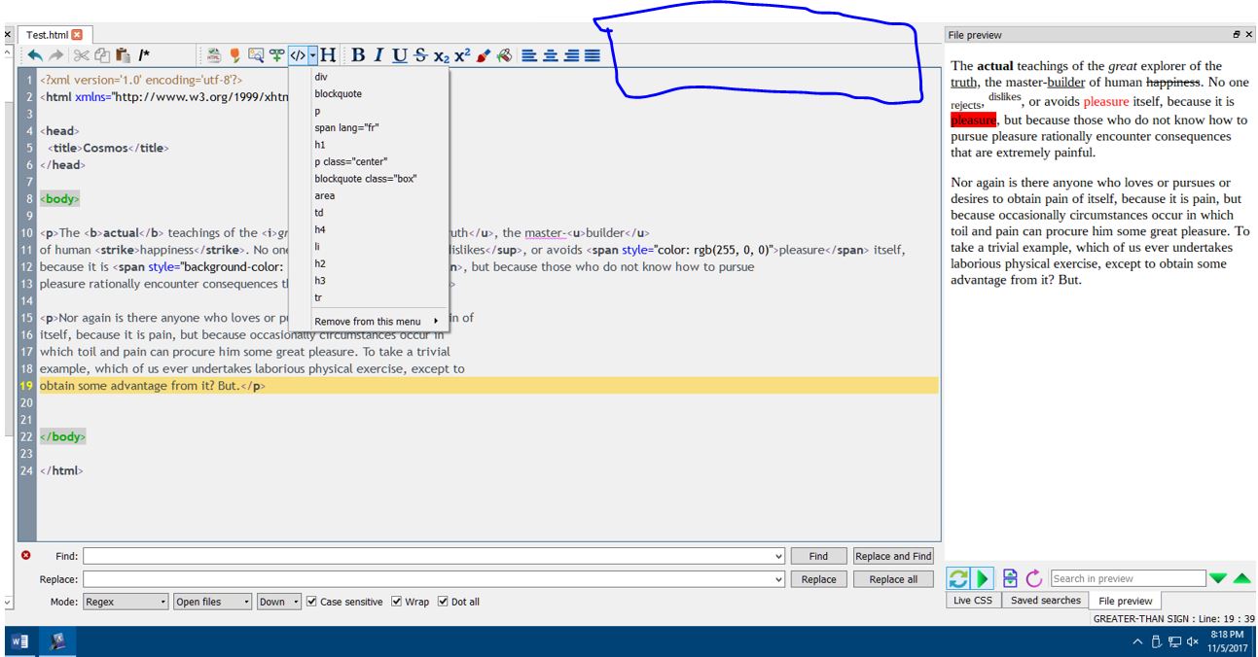This screenshot has width=1258, height=657.
Task: Click the HTML beautify file icon
Action: coord(215,55)
